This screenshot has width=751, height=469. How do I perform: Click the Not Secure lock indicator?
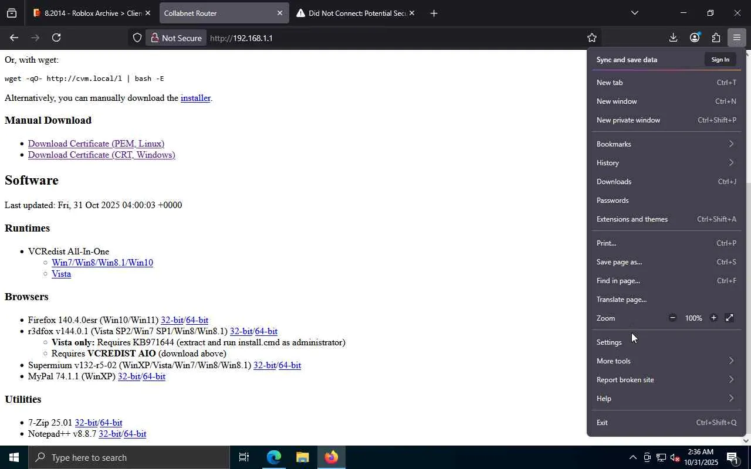[x=176, y=38]
